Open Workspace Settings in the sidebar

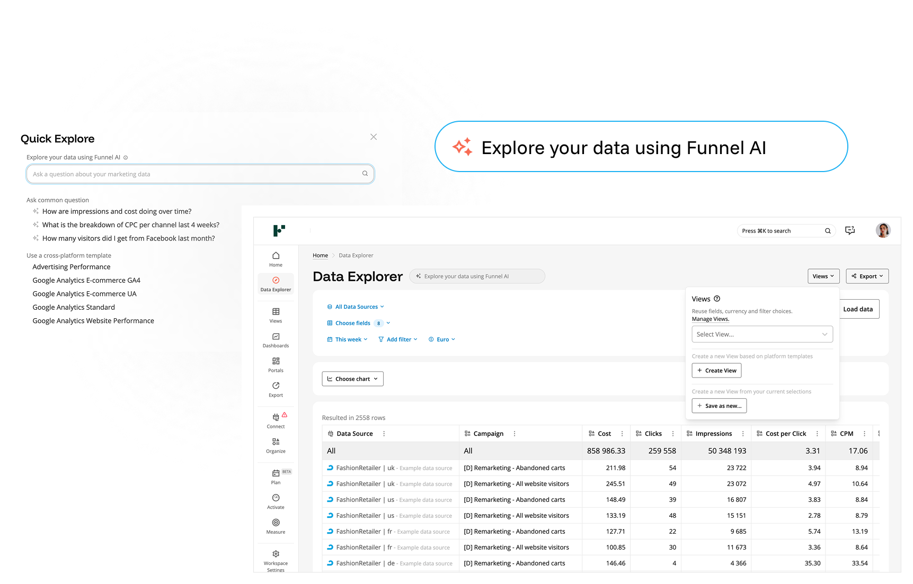click(276, 560)
